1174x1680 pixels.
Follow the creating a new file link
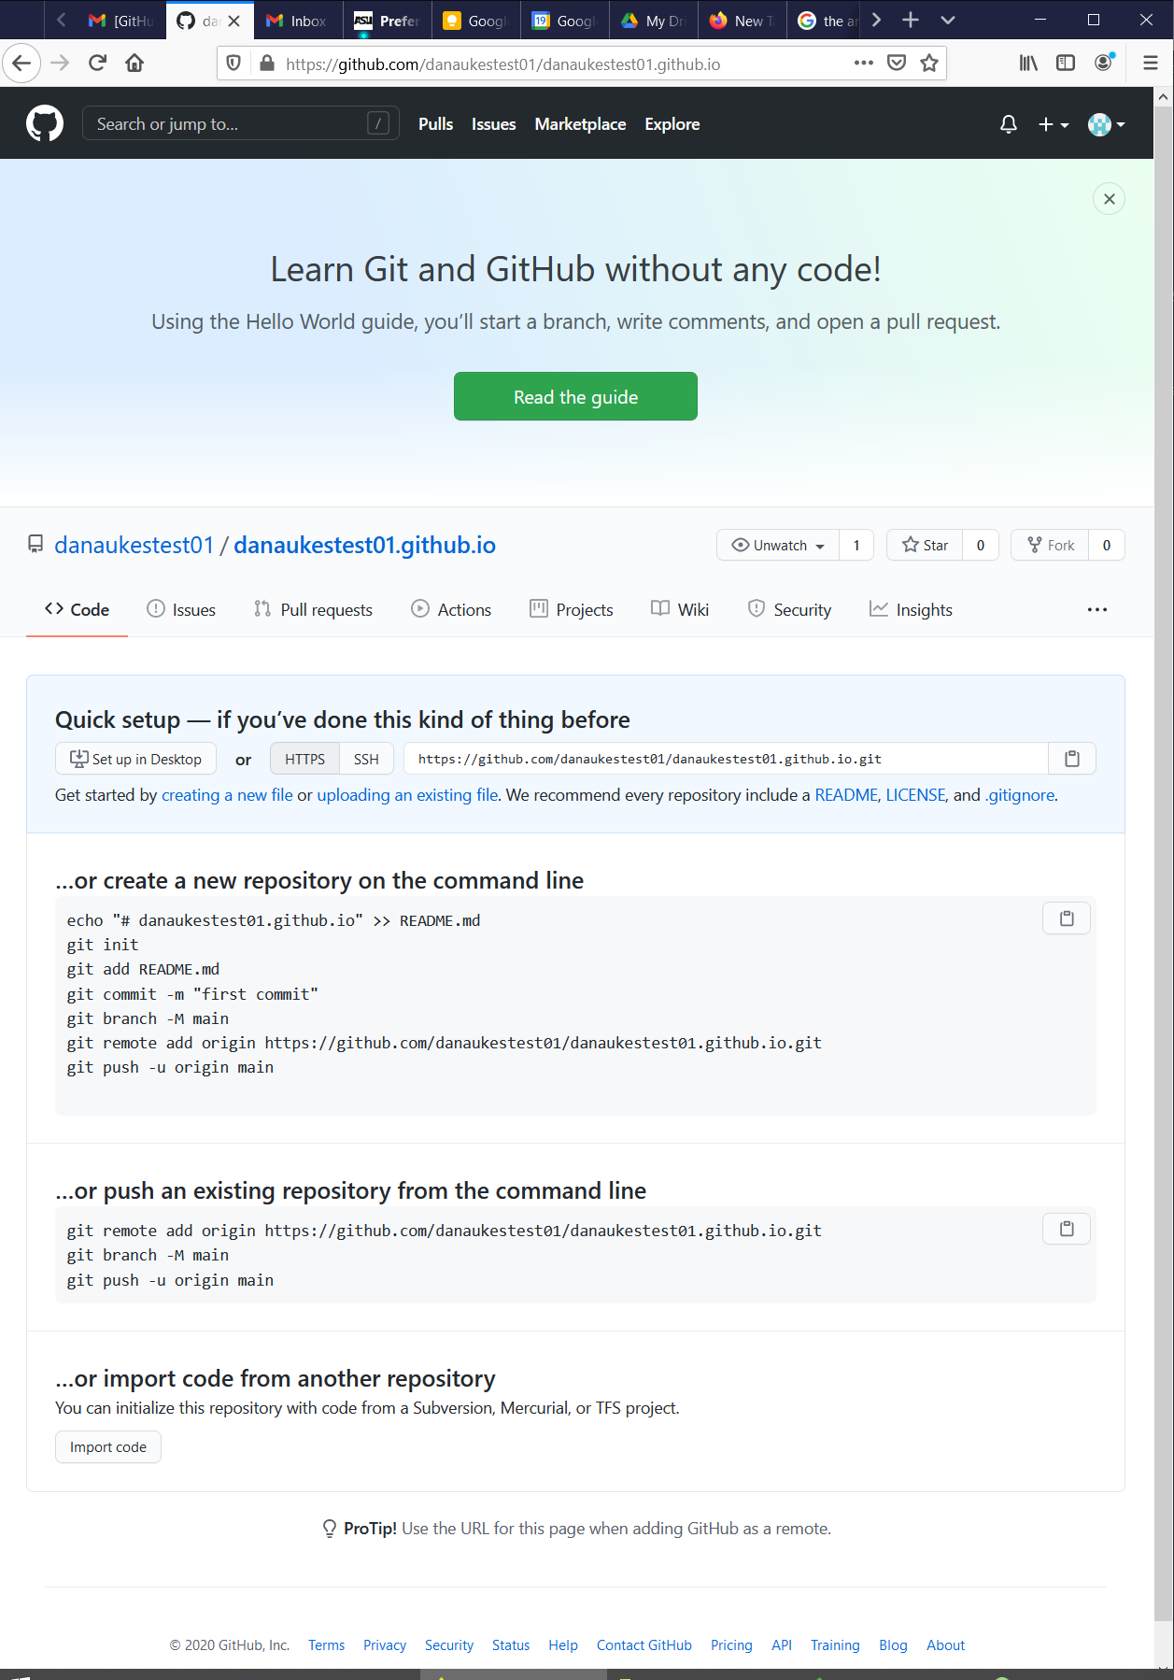coord(227,795)
